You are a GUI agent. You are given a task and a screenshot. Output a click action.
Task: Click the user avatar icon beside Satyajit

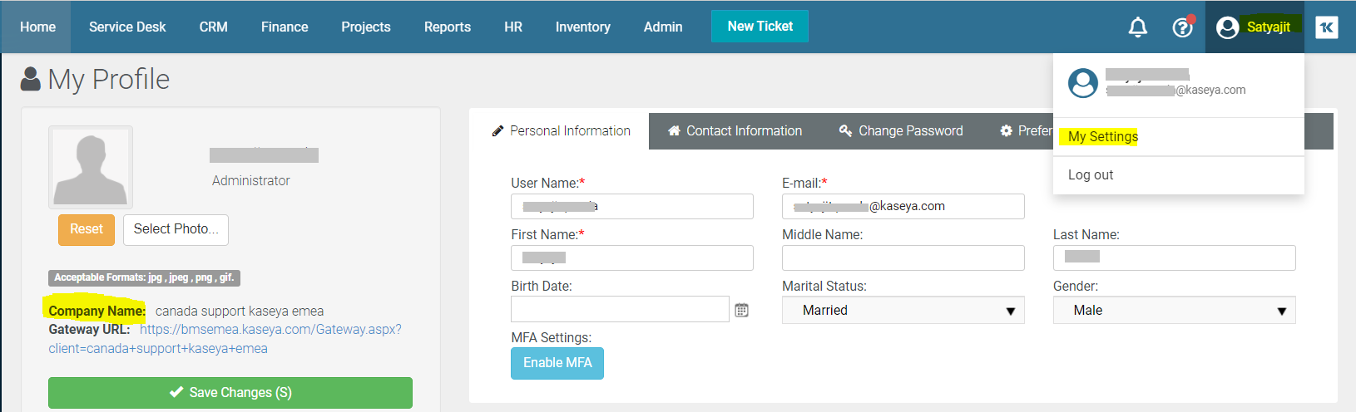tap(1227, 27)
